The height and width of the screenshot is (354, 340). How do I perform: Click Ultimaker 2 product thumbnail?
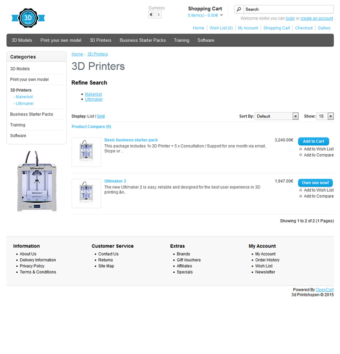[86, 193]
